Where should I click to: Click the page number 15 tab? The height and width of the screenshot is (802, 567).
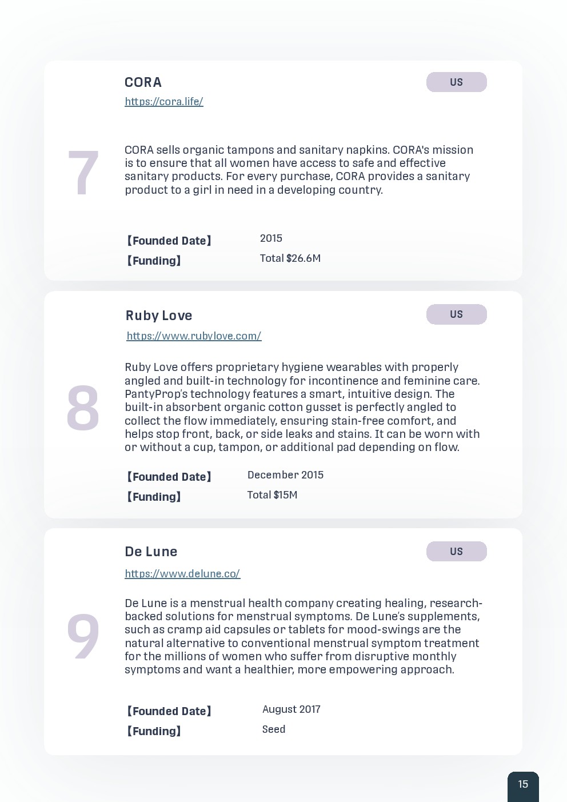coord(523,785)
